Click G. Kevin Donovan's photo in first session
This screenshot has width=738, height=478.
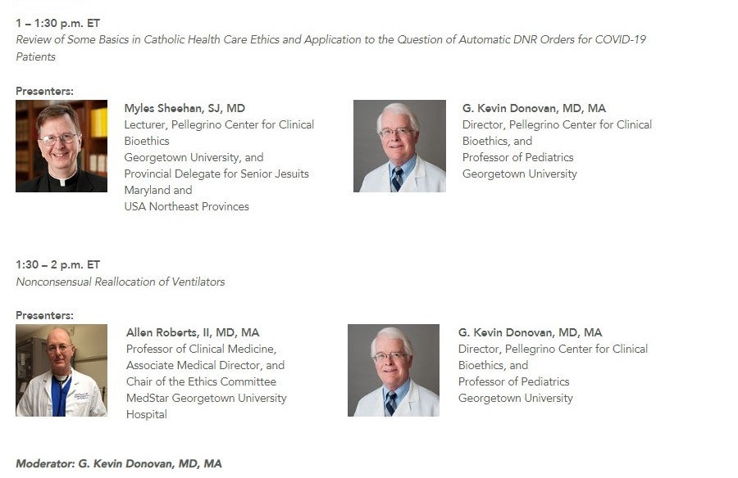[399, 146]
